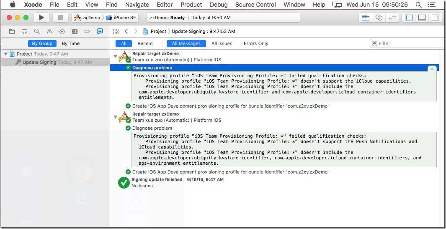Click first Team xue zuo Automatic line
This screenshot has height=229, width=446.
(x=177, y=60)
